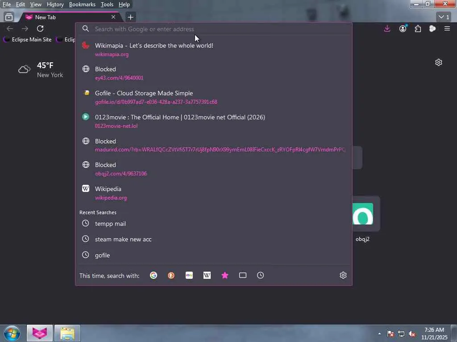Select the 0123movie suggestion
The width and height of the screenshot is (457, 342).
click(x=214, y=121)
